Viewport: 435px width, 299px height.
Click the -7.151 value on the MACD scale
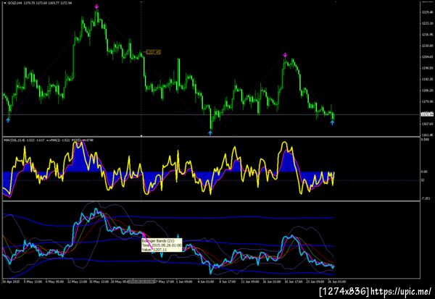pyautogui.click(x=426, y=198)
